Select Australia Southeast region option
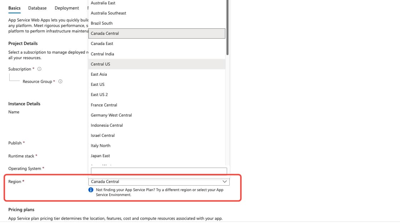Screen dimensions: 400x223 point(157,13)
